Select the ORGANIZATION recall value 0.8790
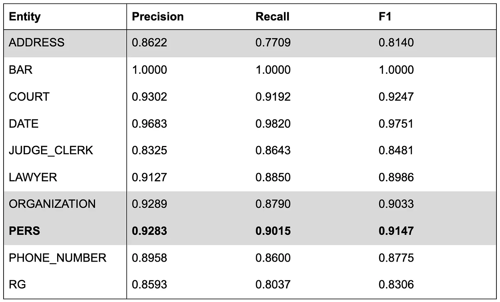The width and height of the screenshot is (500, 302). [x=273, y=204]
